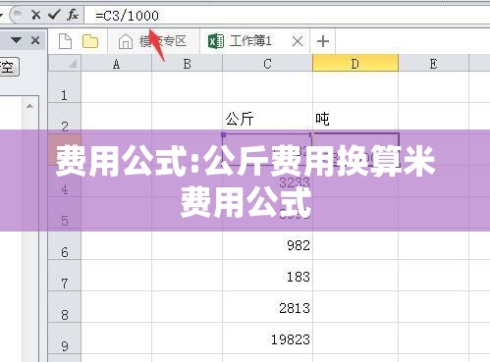Select column A header
Viewport: 490px width, 362px height.
pos(116,64)
